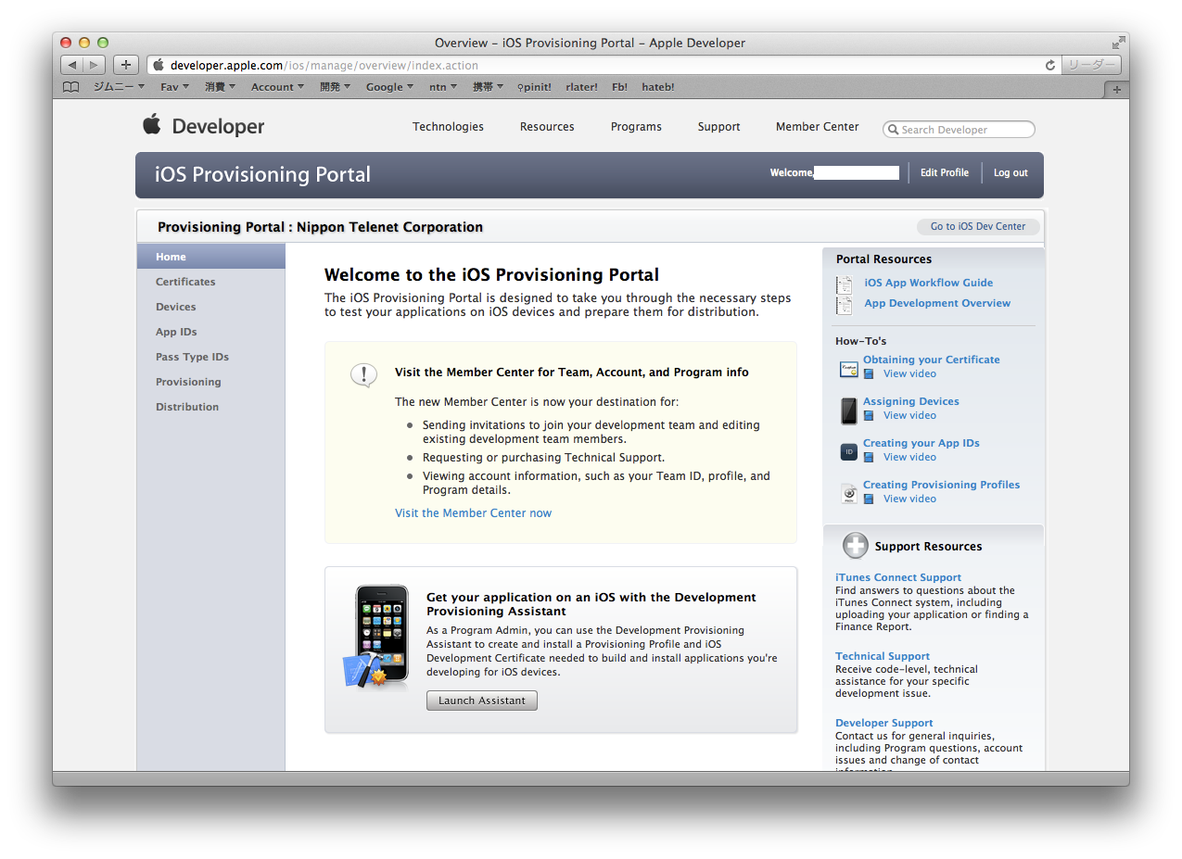Add a bookmark with the plus button
The width and height of the screenshot is (1182, 859).
pyautogui.click(x=126, y=65)
